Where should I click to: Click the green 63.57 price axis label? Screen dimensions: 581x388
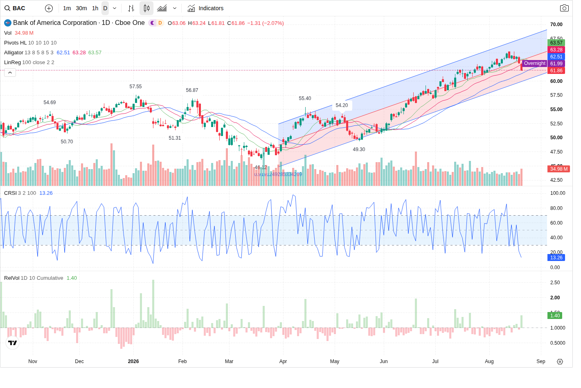pyautogui.click(x=556, y=43)
